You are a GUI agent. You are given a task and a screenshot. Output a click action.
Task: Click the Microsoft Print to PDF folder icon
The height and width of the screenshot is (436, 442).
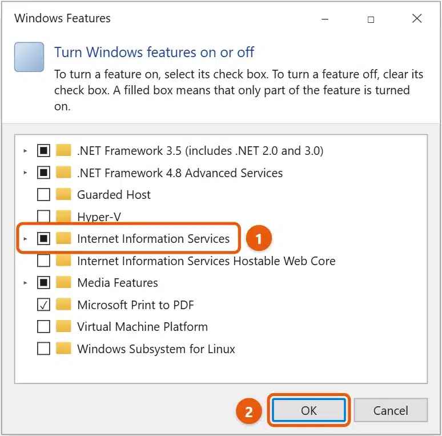pos(63,305)
